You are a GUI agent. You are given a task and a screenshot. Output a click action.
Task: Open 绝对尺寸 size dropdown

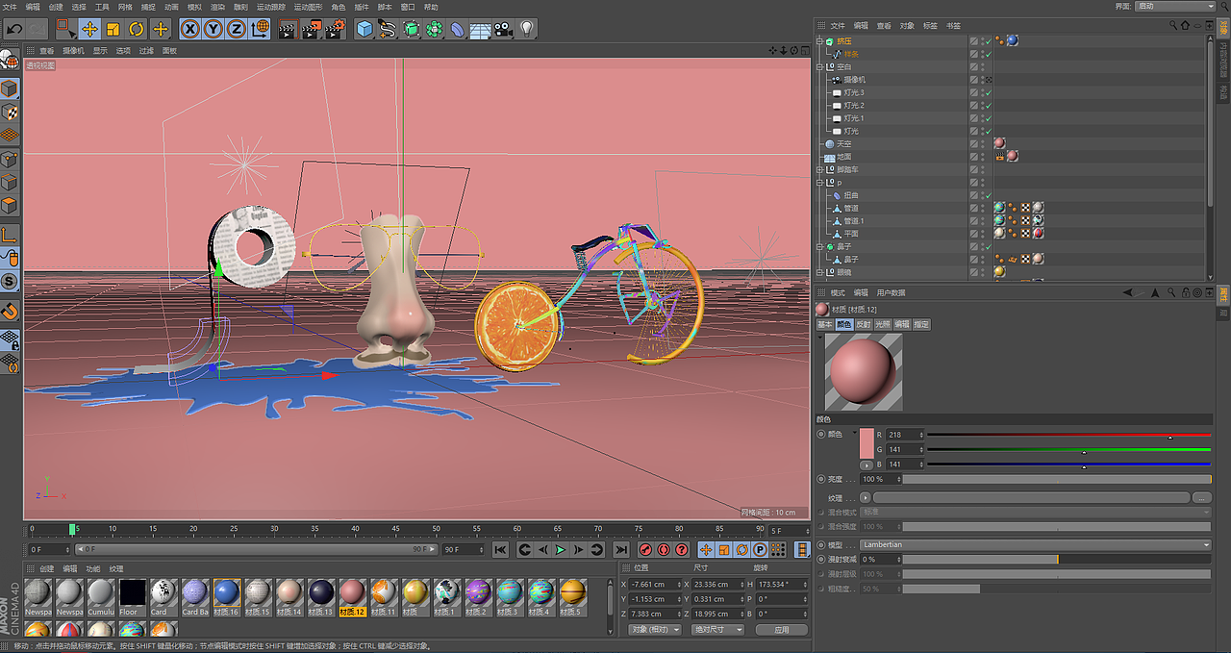click(x=717, y=630)
